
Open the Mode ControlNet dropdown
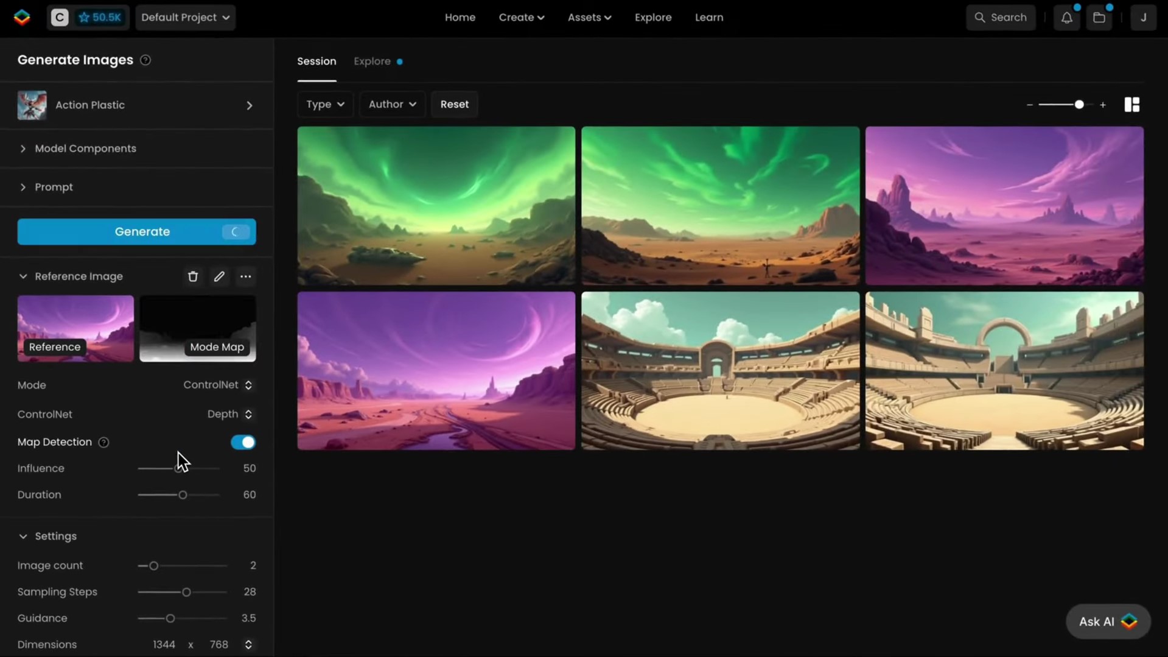point(217,385)
